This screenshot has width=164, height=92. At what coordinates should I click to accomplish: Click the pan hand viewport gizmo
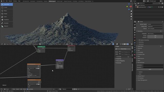pos(131,14)
